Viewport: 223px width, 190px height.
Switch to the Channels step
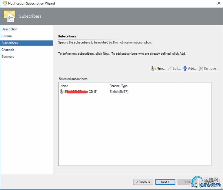pyautogui.click(x=8, y=50)
